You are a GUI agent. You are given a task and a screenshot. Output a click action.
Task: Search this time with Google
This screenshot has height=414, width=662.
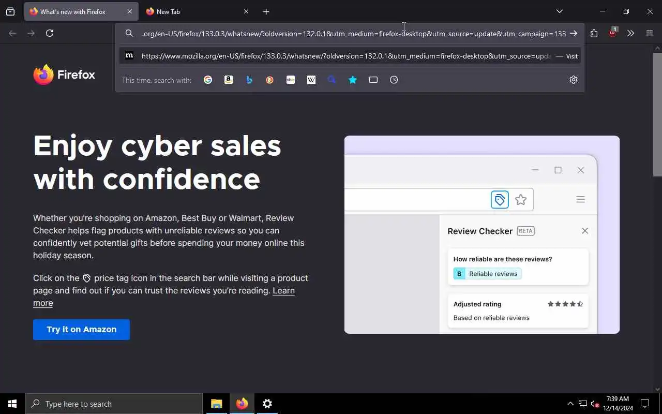[208, 80]
